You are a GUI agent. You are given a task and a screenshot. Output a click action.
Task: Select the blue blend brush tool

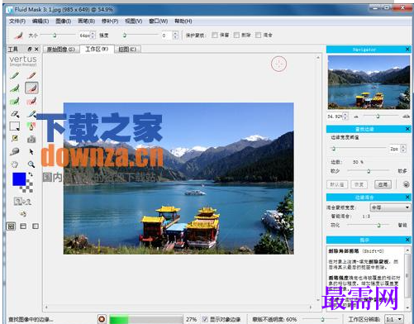(x=31, y=114)
